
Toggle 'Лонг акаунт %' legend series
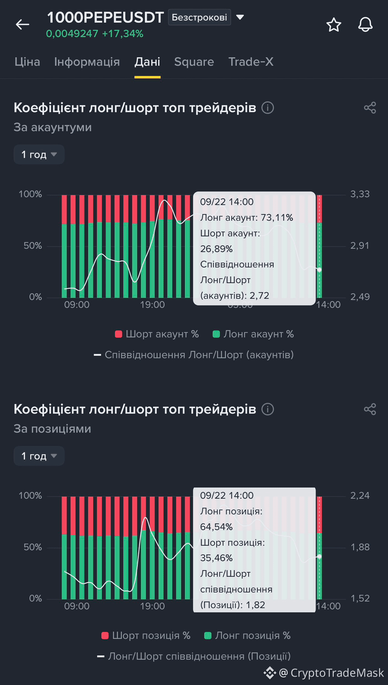click(253, 334)
